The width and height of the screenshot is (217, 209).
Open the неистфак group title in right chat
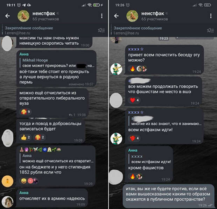click(153, 14)
